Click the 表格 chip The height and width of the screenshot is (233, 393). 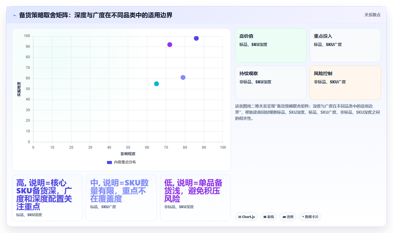(x=269, y=217)
